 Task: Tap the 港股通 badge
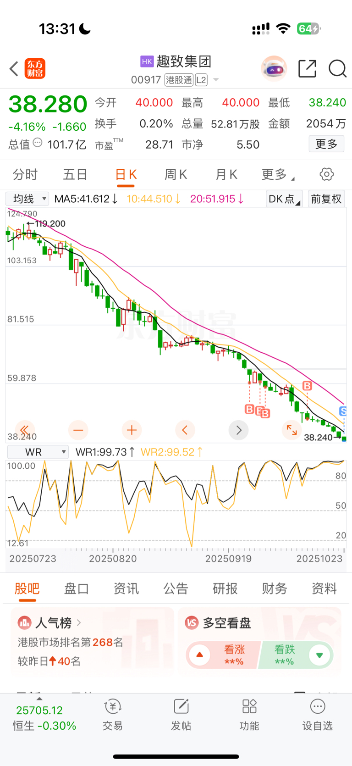tap(179, 80)
